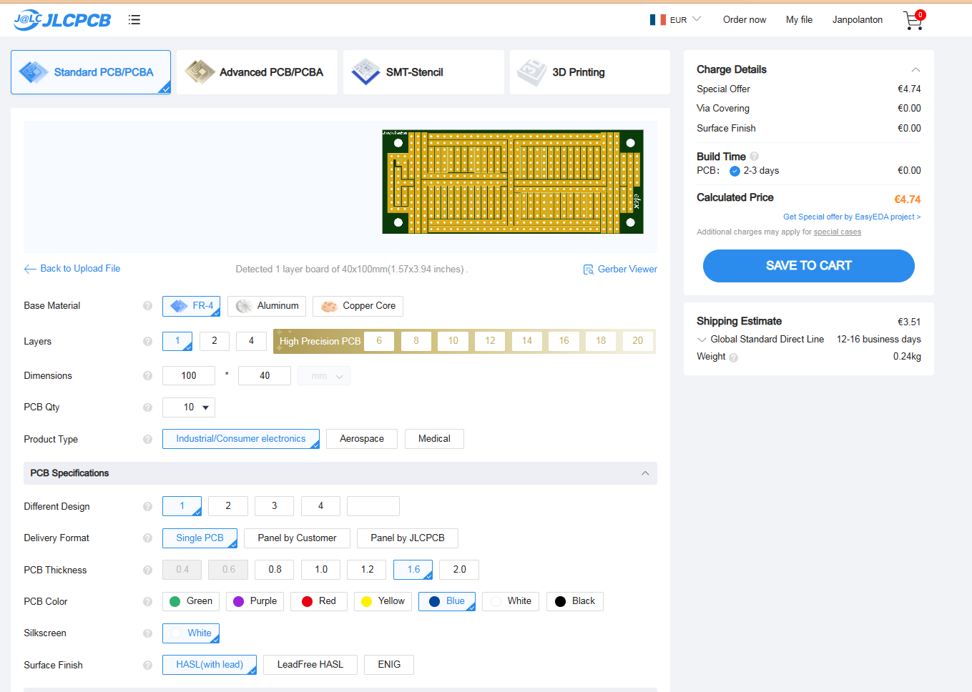Open special cases link
Viewport: 972px width, 692px height.
[x=837, y=232]
